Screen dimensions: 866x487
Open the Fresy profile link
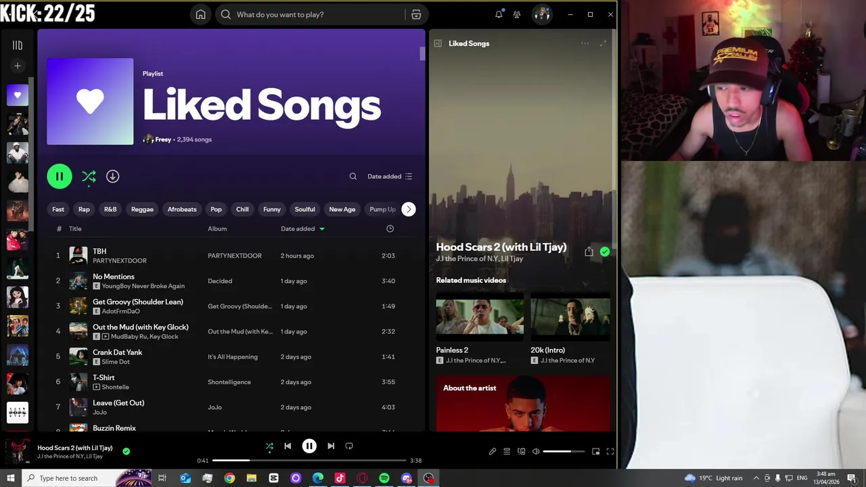(x=163, y=139)
